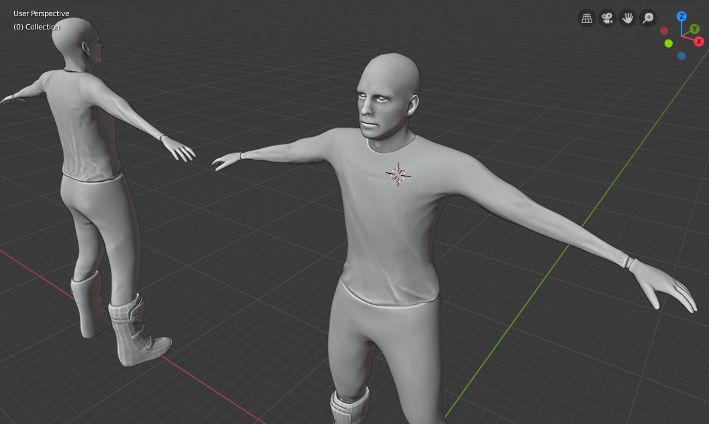The width and height of the screenshot is (709, 424).
Task: Click "User Perspective" viewport label
Action: (41, 13)
